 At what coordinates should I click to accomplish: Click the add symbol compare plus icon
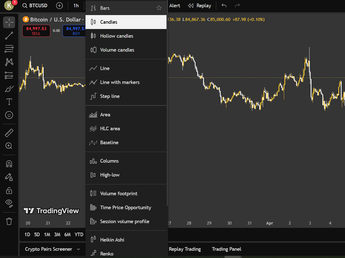[x=59, y=6]
